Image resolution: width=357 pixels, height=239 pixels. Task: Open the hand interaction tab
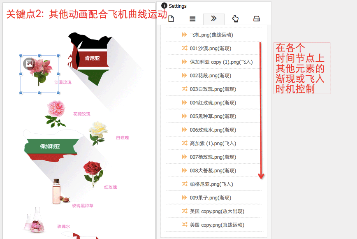(235, 19)
